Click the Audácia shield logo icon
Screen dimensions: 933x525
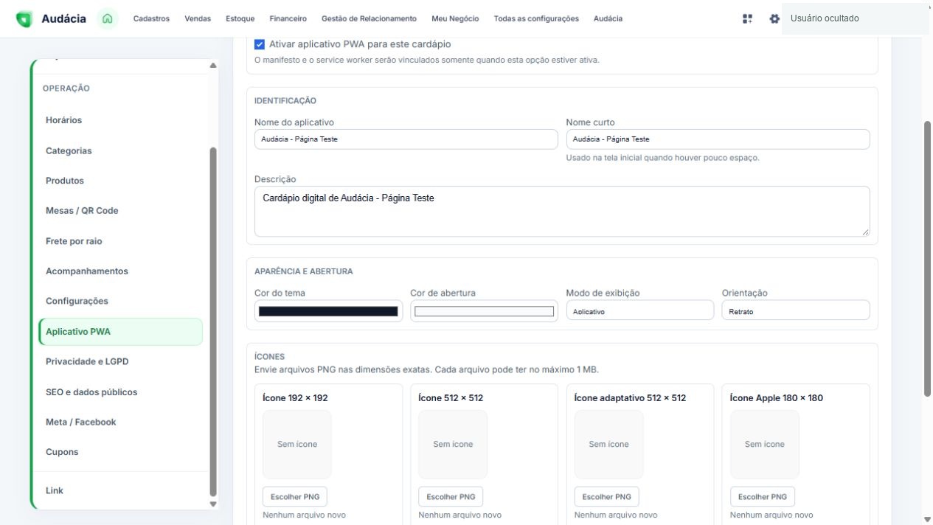click(x=24, y=19)
